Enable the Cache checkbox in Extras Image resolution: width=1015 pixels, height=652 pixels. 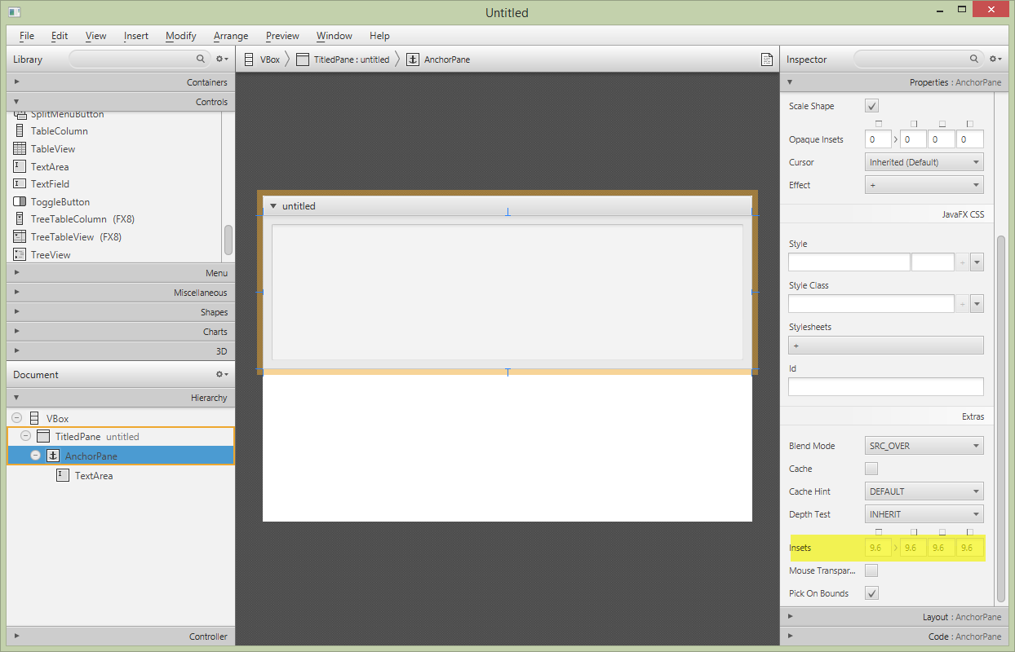[x=871, y=469]
